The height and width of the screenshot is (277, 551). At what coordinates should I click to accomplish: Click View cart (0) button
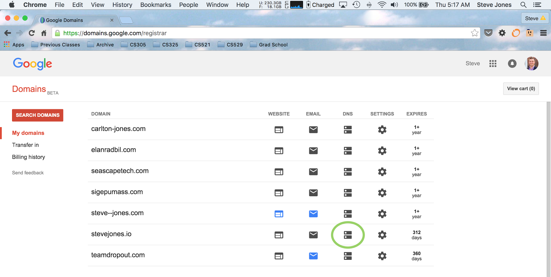[521, 89]
